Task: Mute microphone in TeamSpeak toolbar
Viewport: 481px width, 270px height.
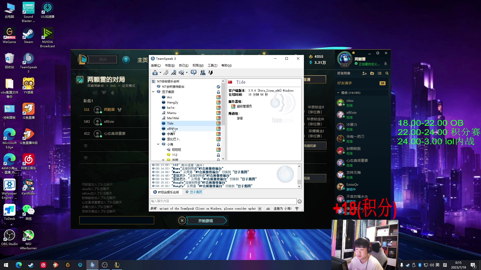Action: [174, 72]
